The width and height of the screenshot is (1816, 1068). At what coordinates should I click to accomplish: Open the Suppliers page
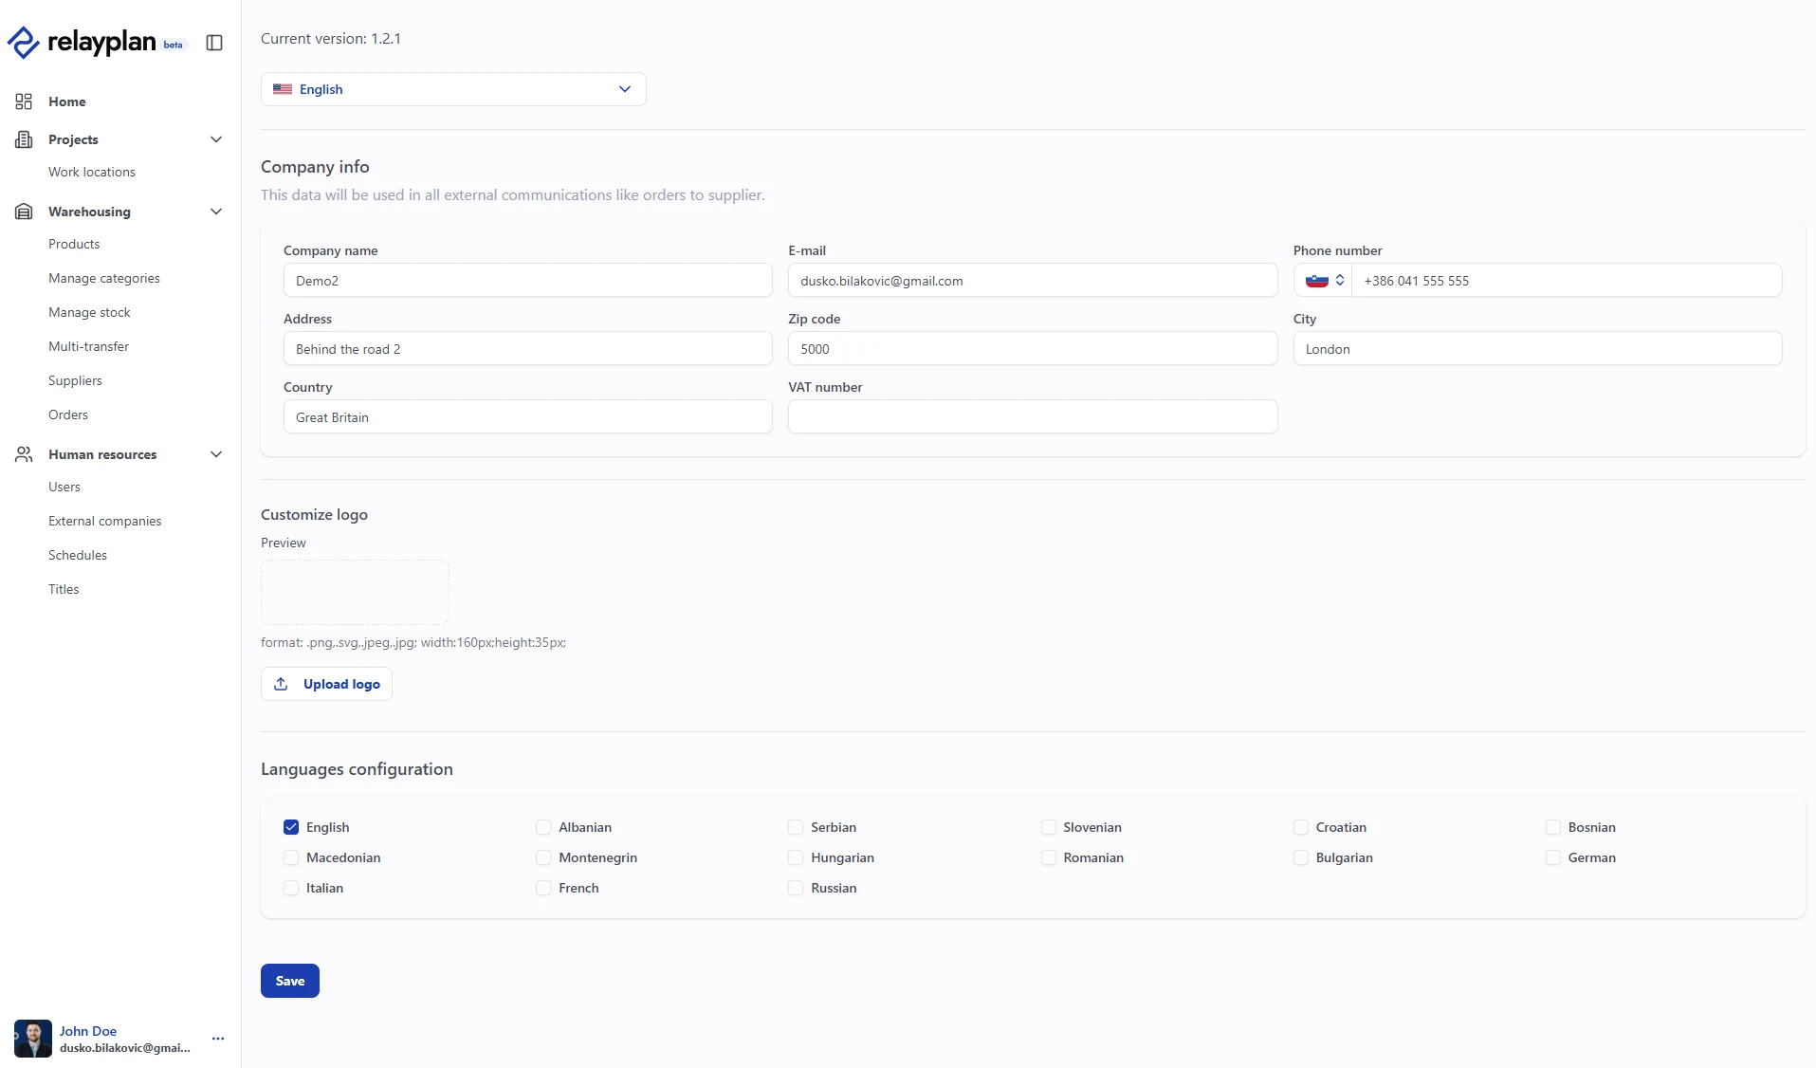(75, 380)
